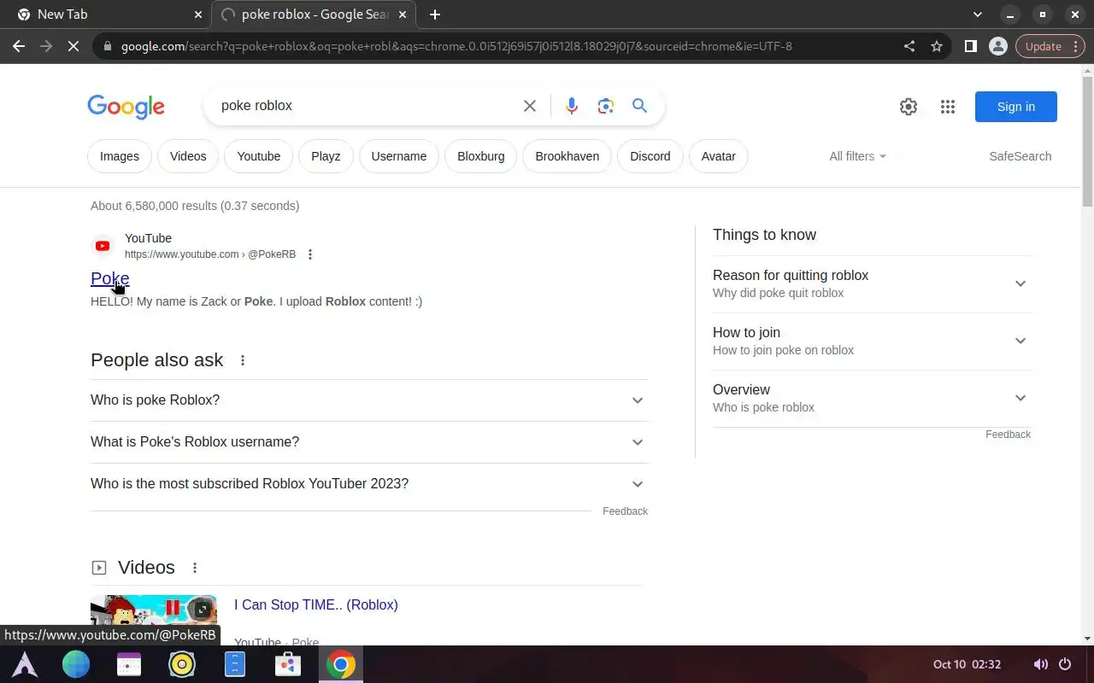Click the browser address bar URL

tap(456, 46)
